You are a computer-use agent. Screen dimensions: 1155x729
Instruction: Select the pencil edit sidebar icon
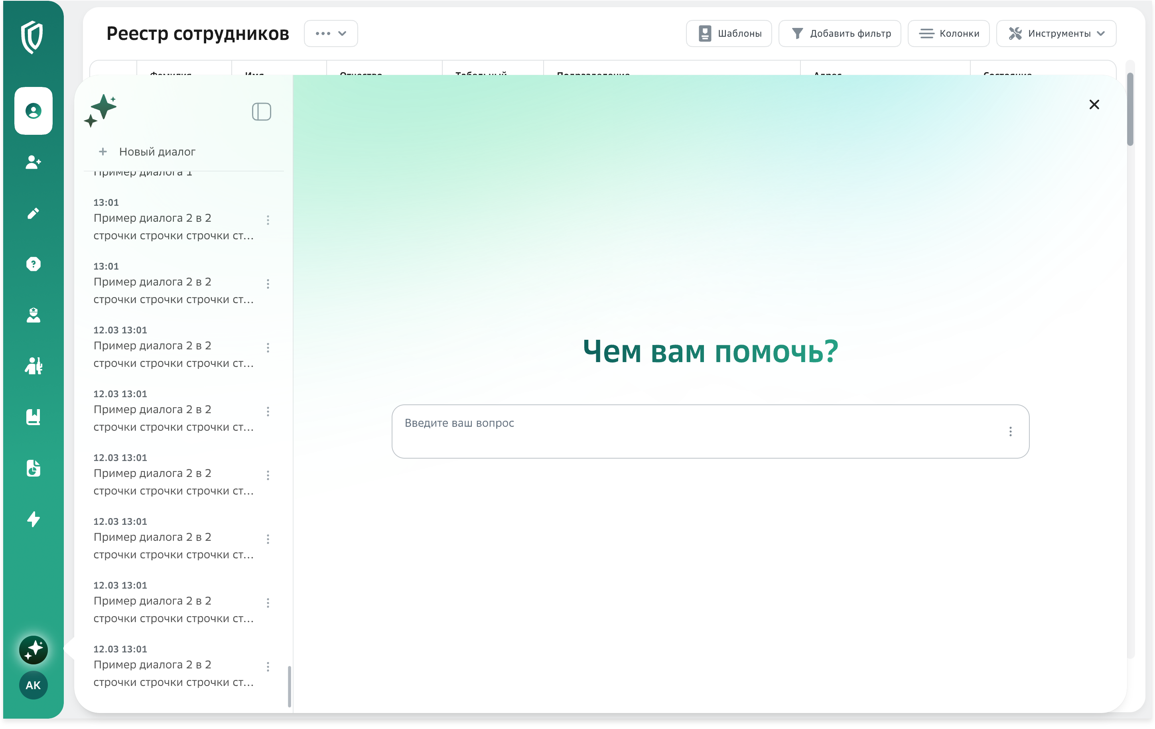pos(33,213)
